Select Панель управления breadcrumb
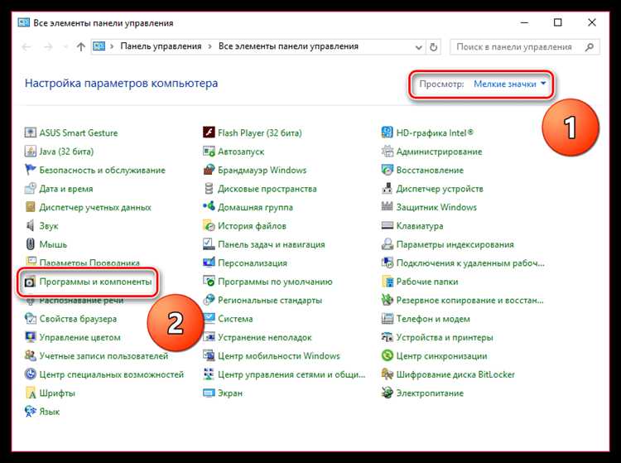This screenshot has width=621, height=463. 161,46
